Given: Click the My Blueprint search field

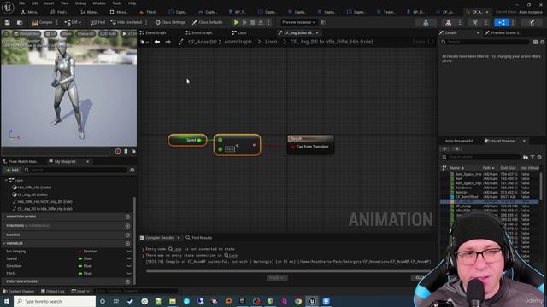Looking at the screenshot, I should click(75, 170).
